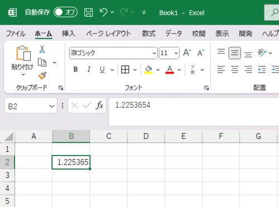The height and width of the screenshot is (207, 279).
Task: Click the text orientation icon
Action: click(x=262, y=53)
